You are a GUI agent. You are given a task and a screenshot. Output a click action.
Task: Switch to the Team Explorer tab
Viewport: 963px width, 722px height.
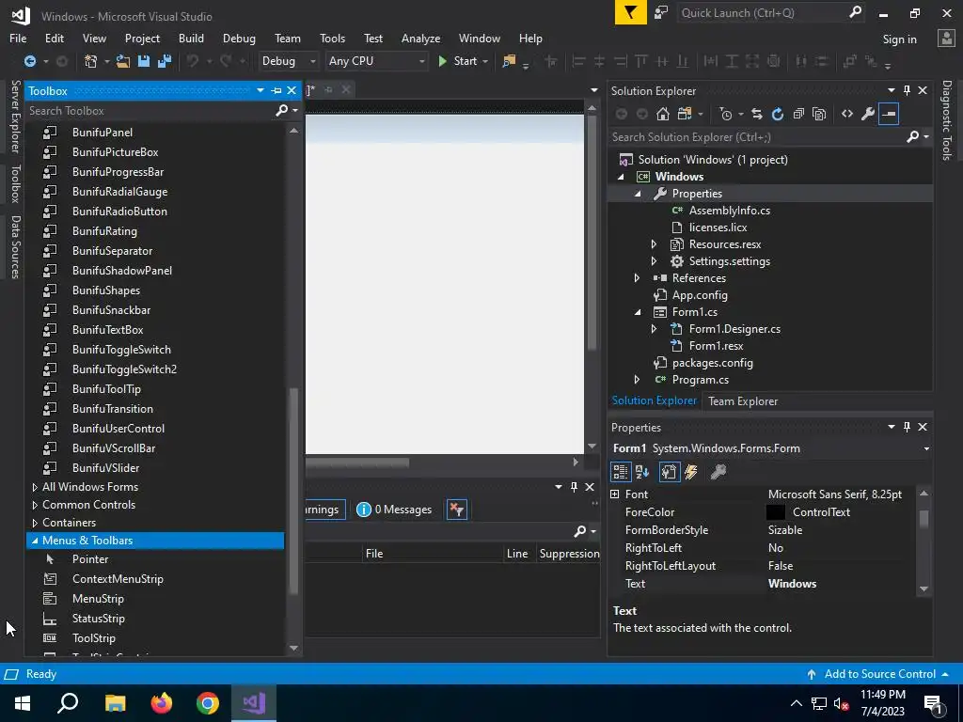(743, 400)
